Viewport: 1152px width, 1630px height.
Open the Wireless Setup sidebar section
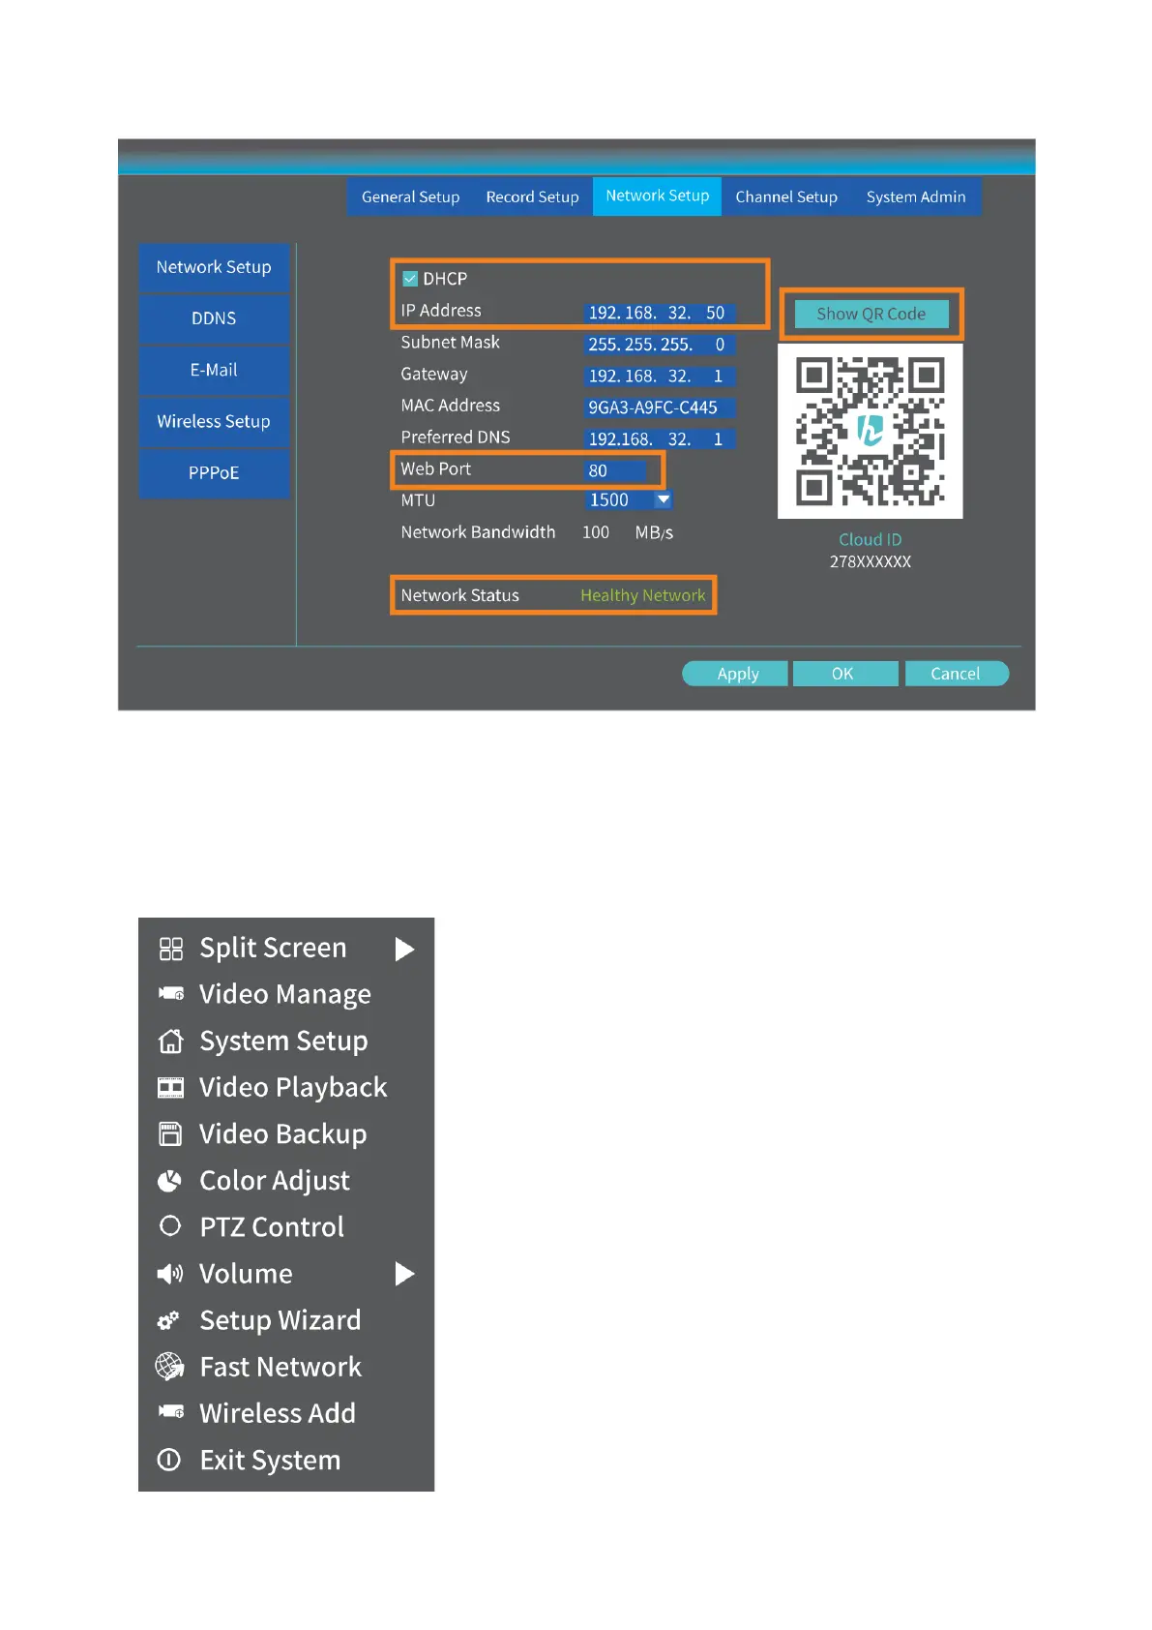point(214,422)
